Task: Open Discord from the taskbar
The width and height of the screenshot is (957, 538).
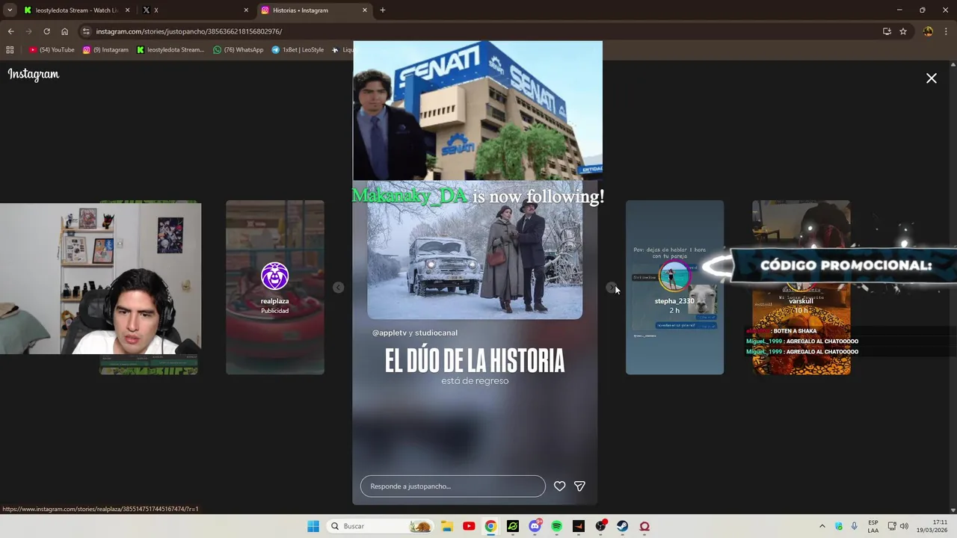Action: [535, 526]
